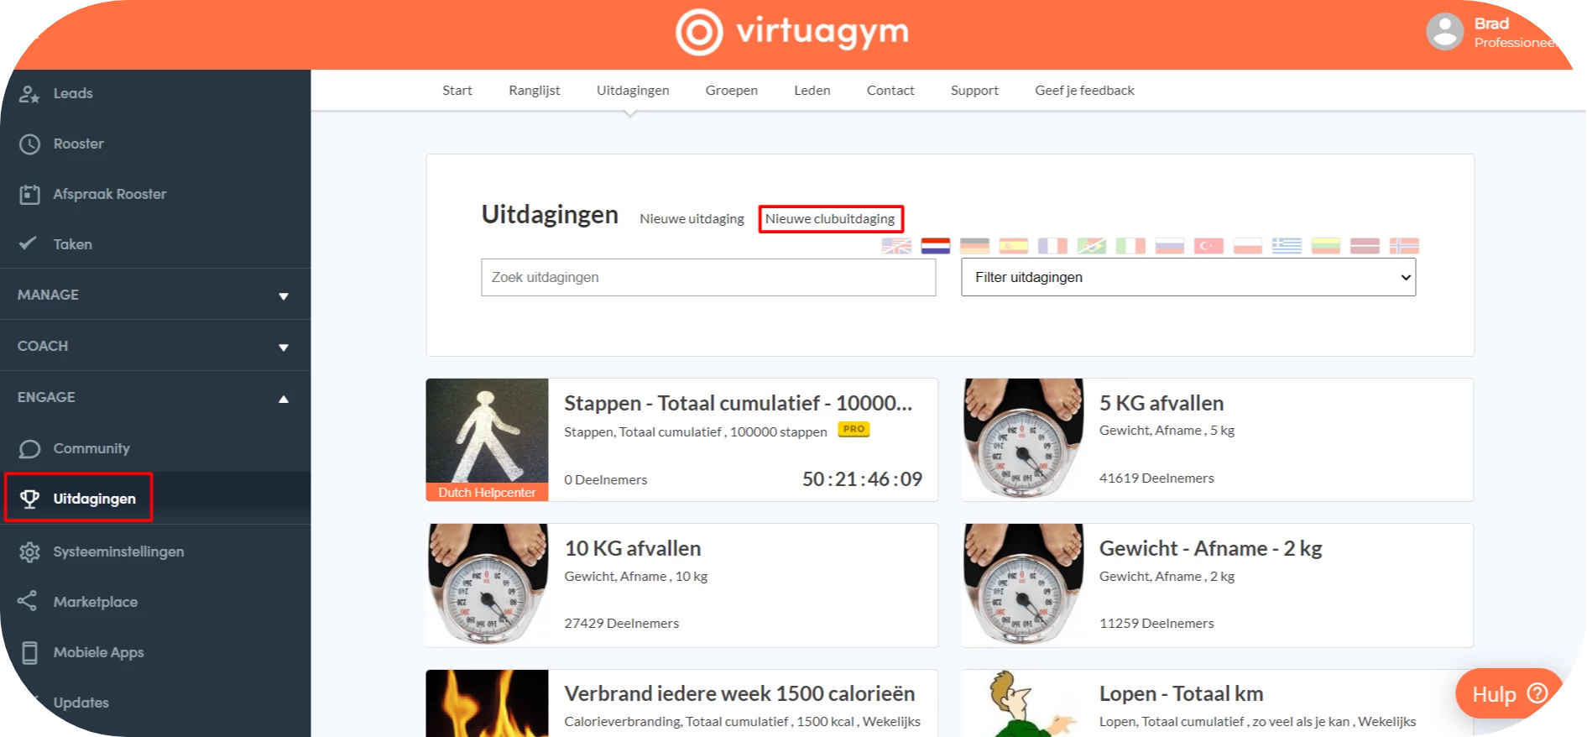Click the 50:21:46:09 countdown timer
The image size is (1587, 737).
tap(862, 479)
